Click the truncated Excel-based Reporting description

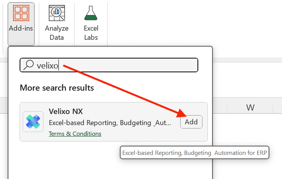tap(110, 123)
